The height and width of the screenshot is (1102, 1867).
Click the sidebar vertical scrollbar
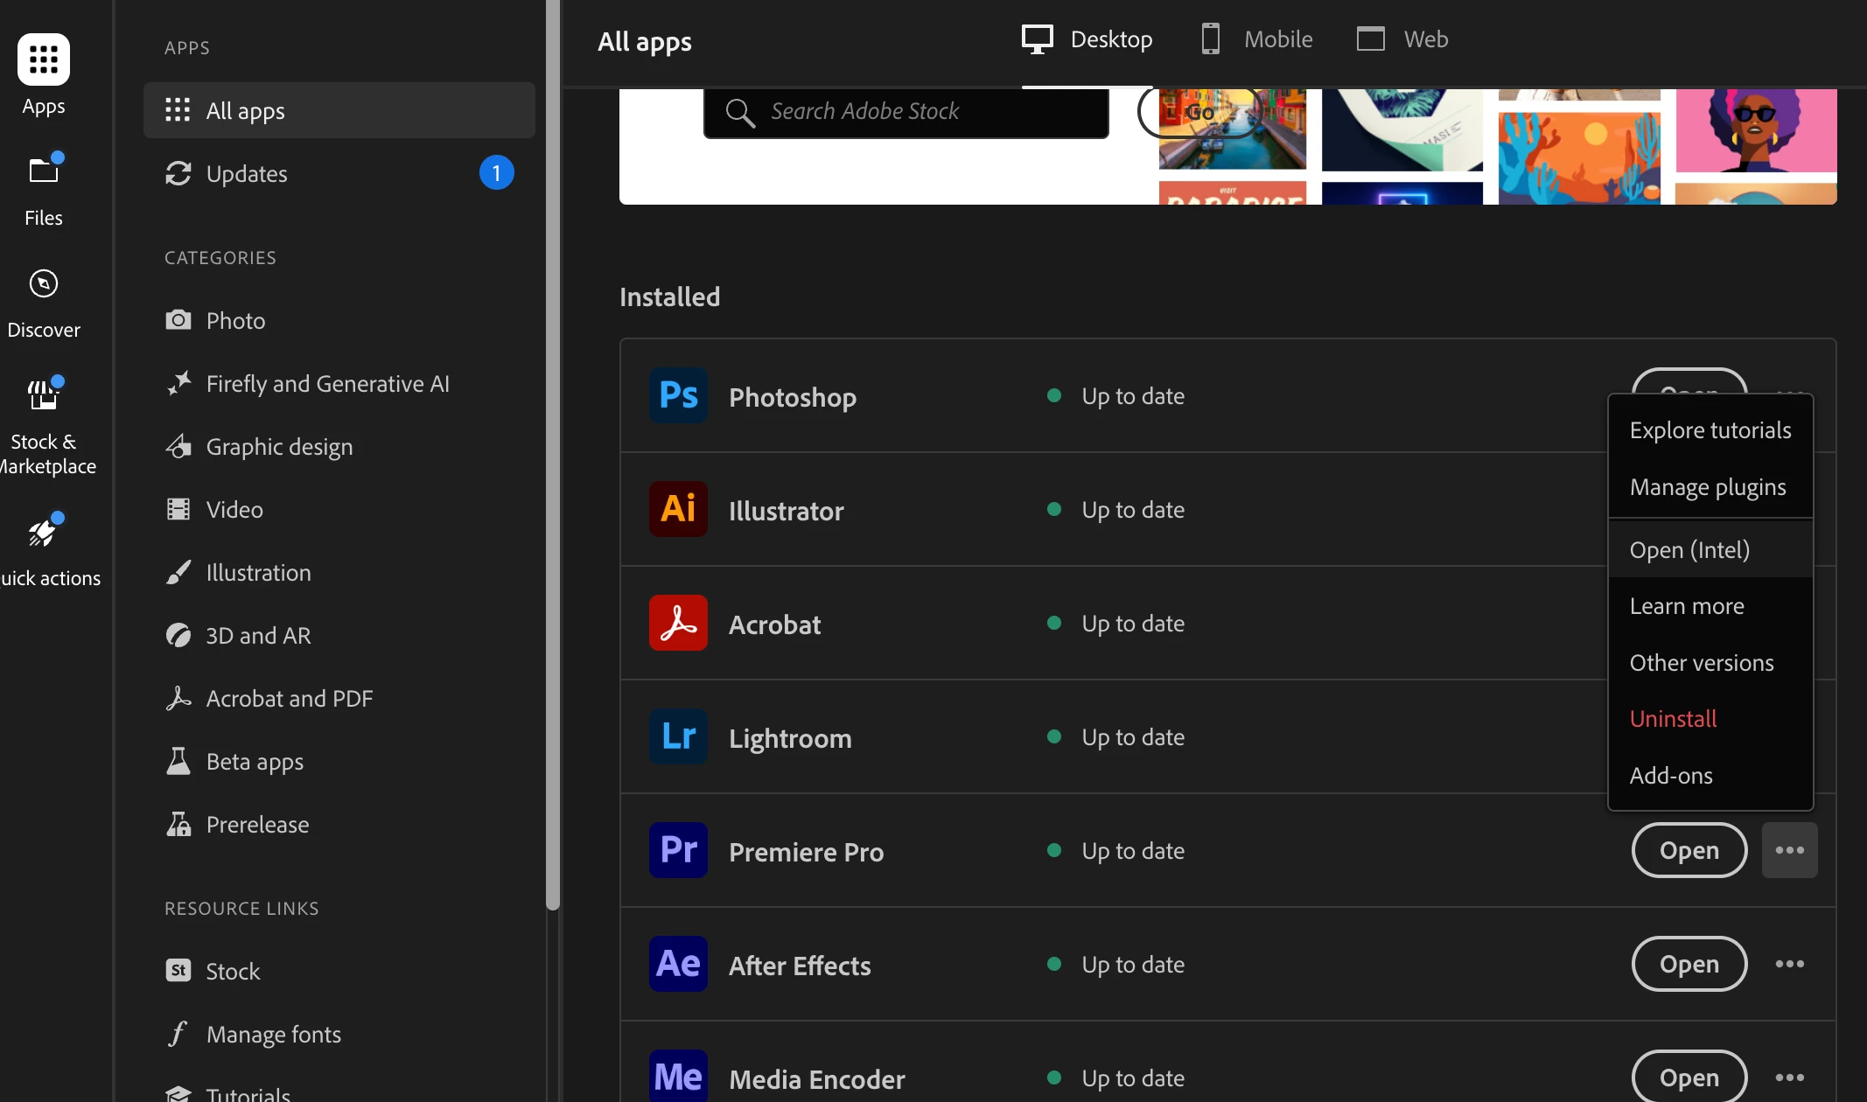coord(552,455)
